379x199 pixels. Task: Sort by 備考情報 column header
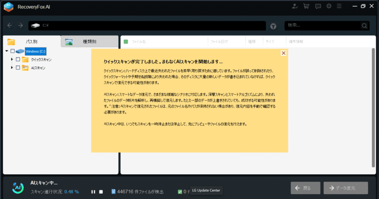[x=296, y=42]
